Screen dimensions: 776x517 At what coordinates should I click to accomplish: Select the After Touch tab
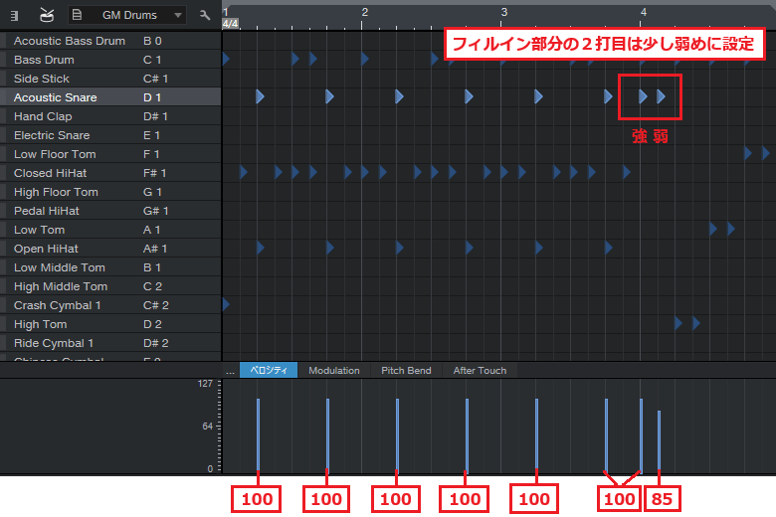tap(480, 371)
